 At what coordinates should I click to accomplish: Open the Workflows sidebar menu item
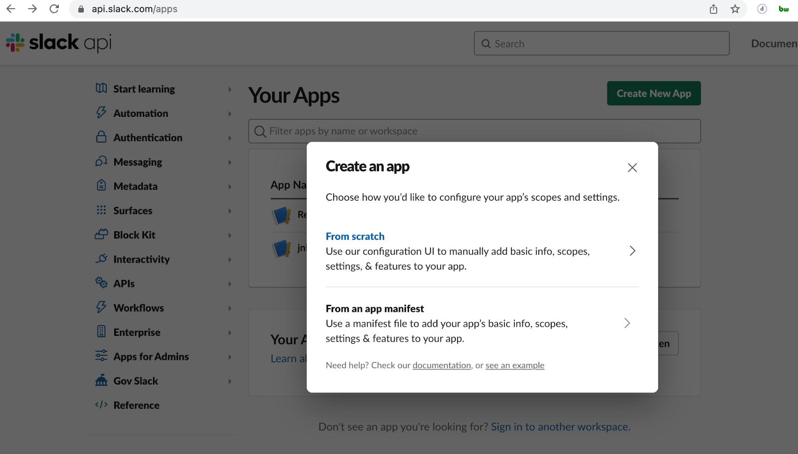[139, 308]
